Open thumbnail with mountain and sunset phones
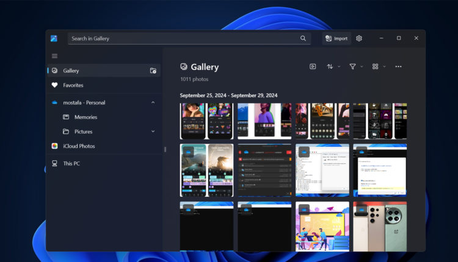458x262 pixels. pyautogui.click(x=206, y=171)
